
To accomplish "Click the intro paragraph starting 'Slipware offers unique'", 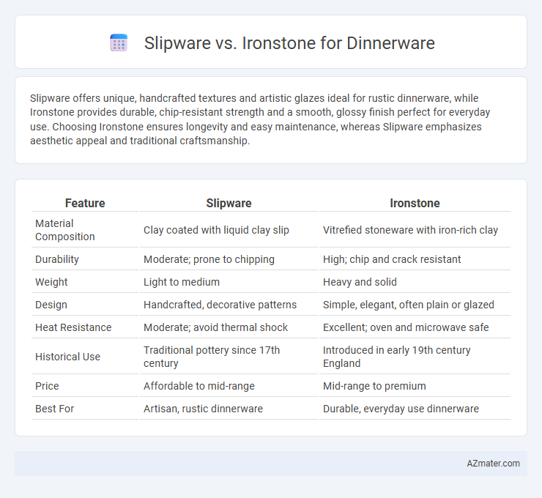I will tap(260, 119).
